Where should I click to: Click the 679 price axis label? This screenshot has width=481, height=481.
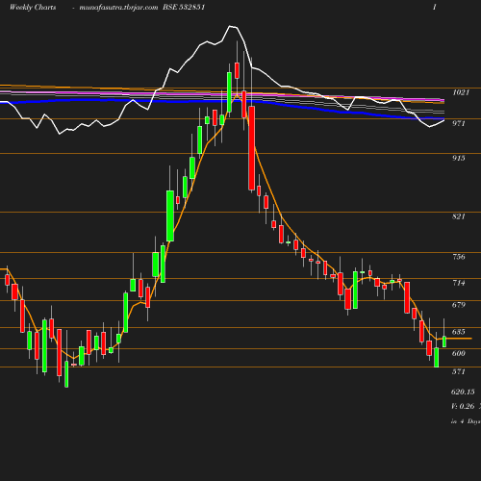[458, 305]
